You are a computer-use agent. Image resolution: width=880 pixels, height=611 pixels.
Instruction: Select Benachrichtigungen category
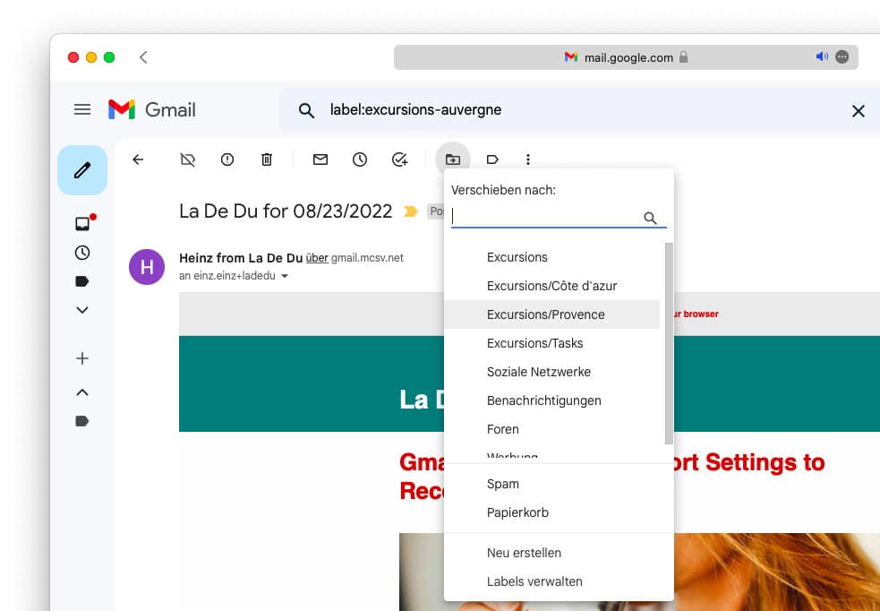coord(551,400)
